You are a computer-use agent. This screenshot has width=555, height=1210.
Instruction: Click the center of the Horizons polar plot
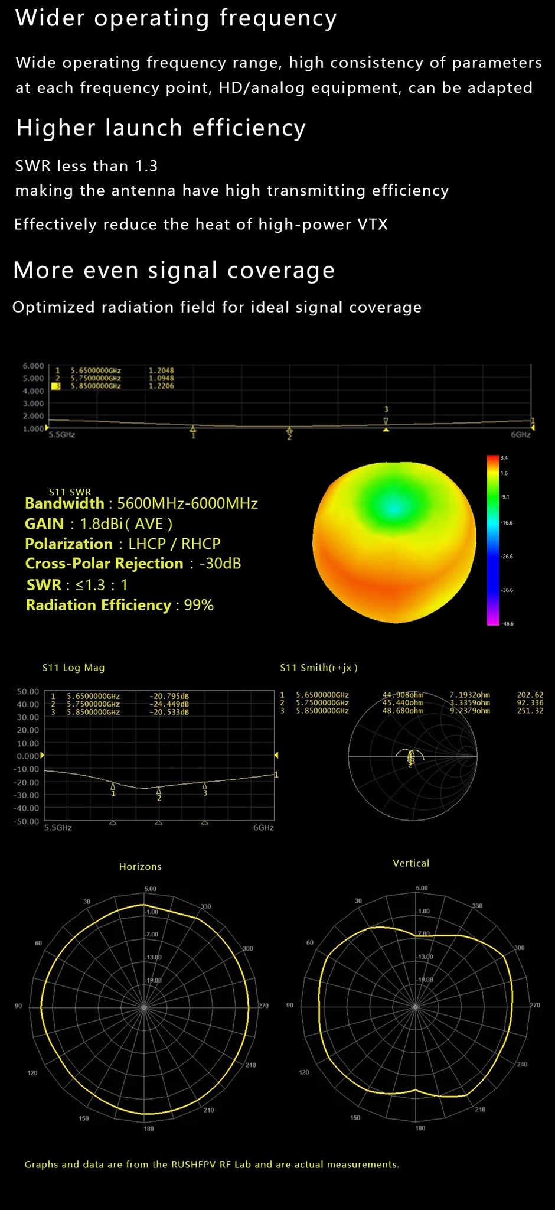143,1007
